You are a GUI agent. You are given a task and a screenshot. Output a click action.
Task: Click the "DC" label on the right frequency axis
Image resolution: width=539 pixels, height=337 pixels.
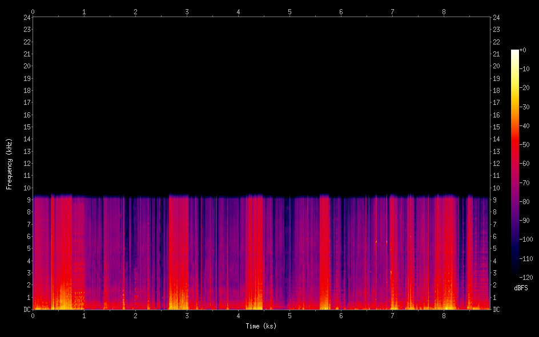click(x=496, y=310)
